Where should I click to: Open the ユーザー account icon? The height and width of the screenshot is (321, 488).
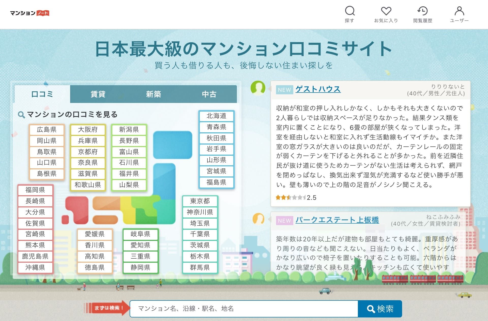(459, 14)
